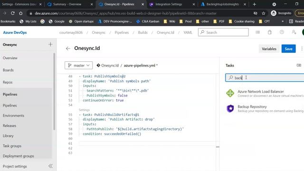Open Library in the sidebar

[x=8, y=136]
